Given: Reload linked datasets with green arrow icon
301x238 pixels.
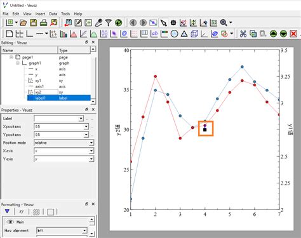Looking at the screenshot, I should click(x=119, y=22).
